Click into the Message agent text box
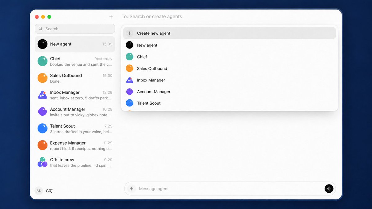 (x=230, y=189)
